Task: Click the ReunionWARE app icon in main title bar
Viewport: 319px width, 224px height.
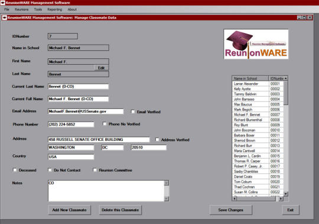Action: click(2, 2)
